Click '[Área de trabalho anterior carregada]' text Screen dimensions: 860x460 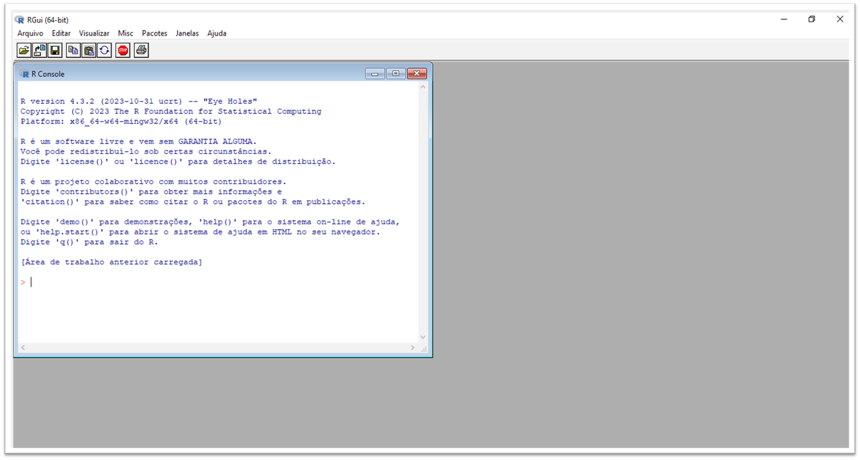pyautogui.click(x=111, y=262)
